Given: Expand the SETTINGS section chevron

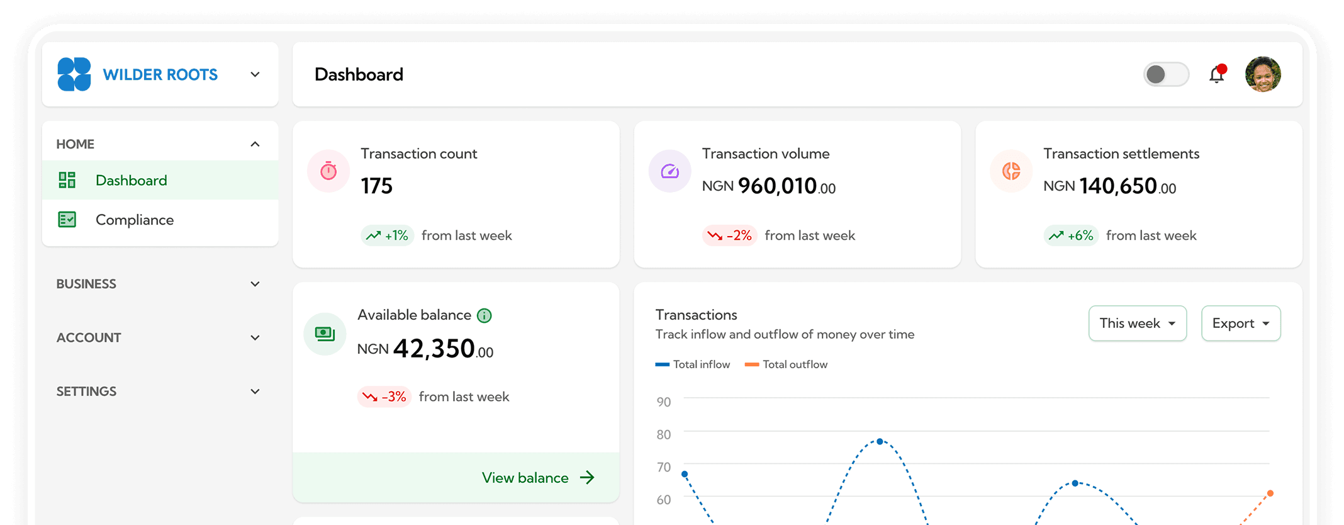Looking at the screenshot, I should 255,392.
